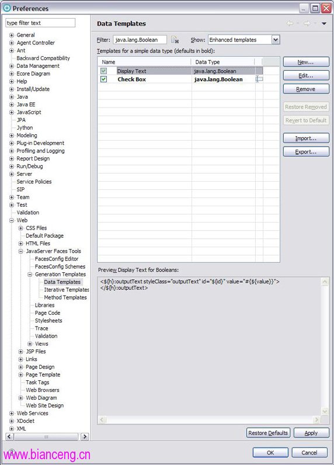
Task: Click the Preferences window title icon
Action: 7,8
